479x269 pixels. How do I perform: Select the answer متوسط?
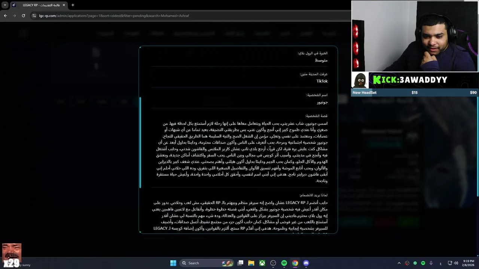321,60
